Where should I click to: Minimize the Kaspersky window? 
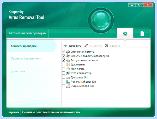point(132,5)
